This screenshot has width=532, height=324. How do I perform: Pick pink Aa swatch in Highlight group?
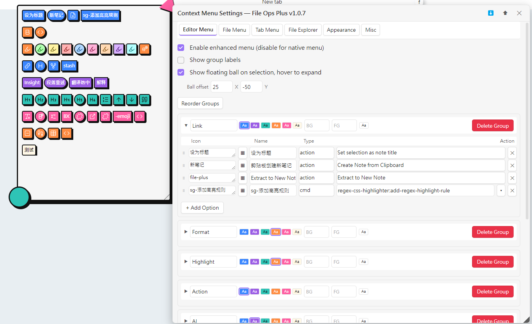tap(286, 262)
